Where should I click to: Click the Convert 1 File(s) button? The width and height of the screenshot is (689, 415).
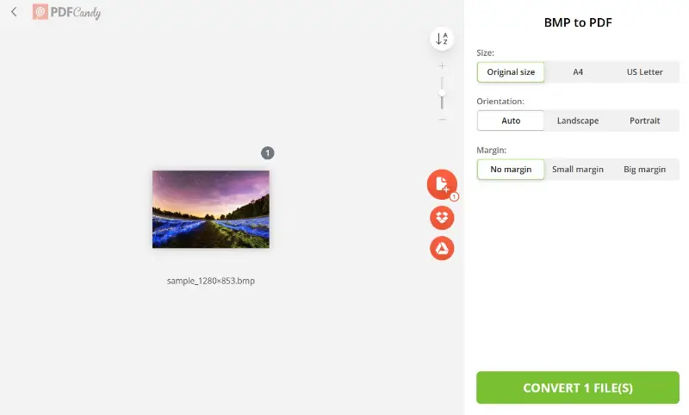[578, 387]
